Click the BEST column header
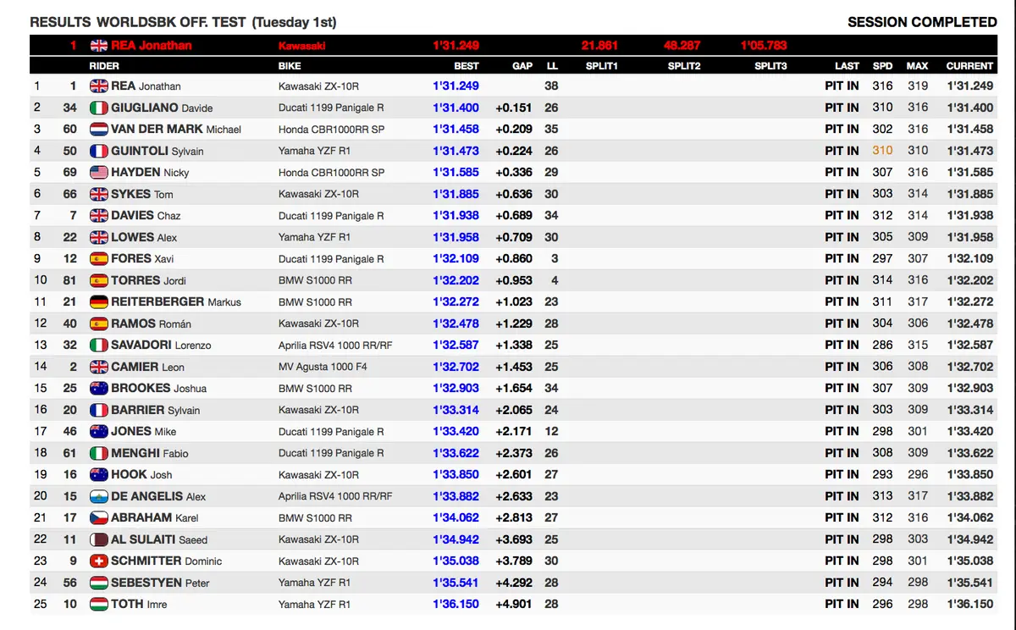Viewport: 1016px width, 630px height. 467,66
